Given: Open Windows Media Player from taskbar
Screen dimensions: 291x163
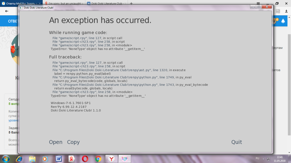Looking at the screenshot, I should [45, 159].
